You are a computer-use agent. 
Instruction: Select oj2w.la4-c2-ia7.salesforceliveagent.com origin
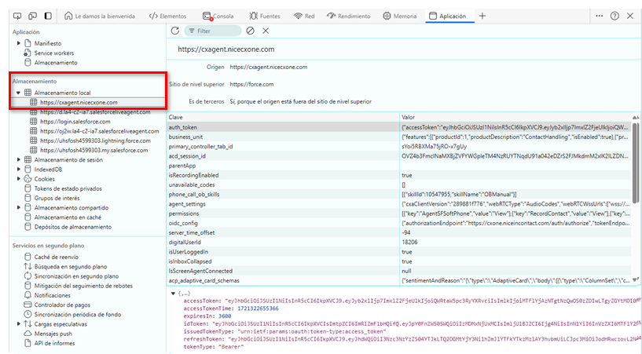100,131
